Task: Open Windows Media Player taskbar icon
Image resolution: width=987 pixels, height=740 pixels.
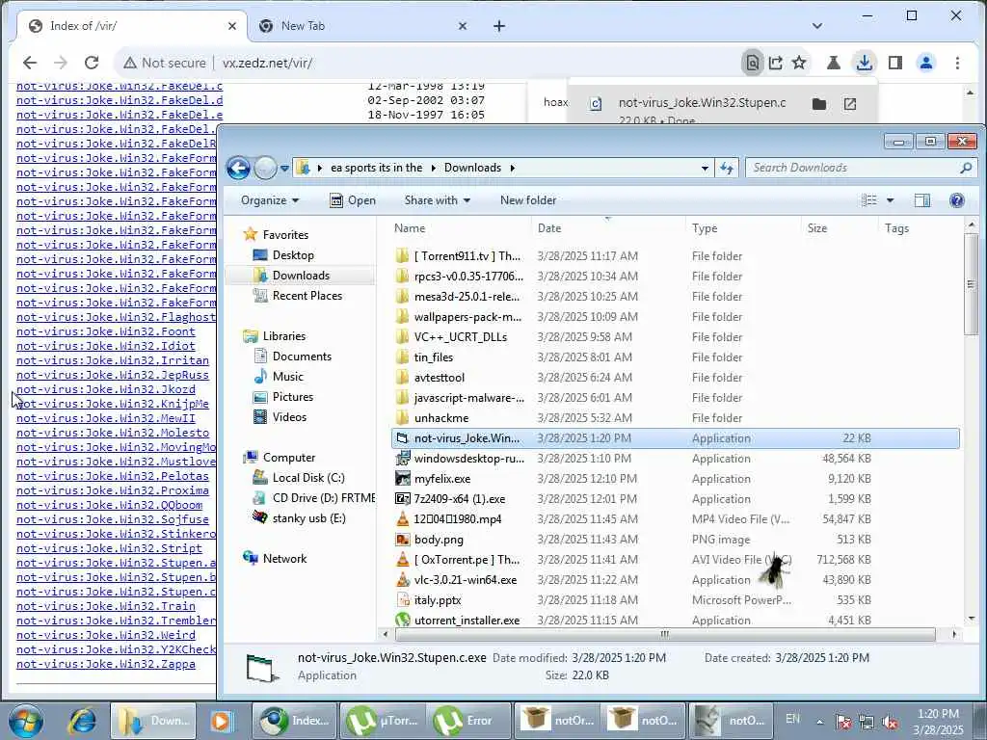Action: click(222, 721)
